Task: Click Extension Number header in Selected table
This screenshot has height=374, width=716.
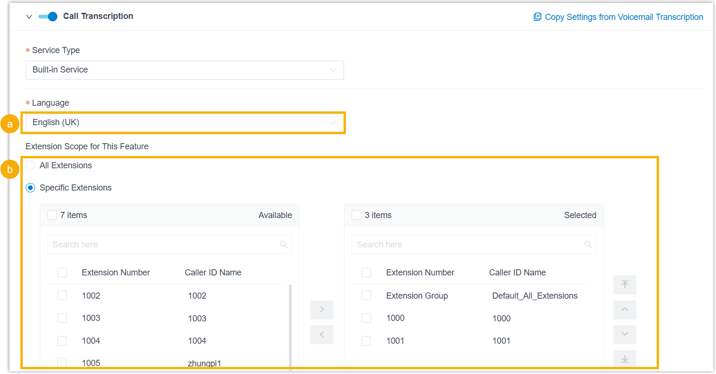Action: tap(420, 273)
